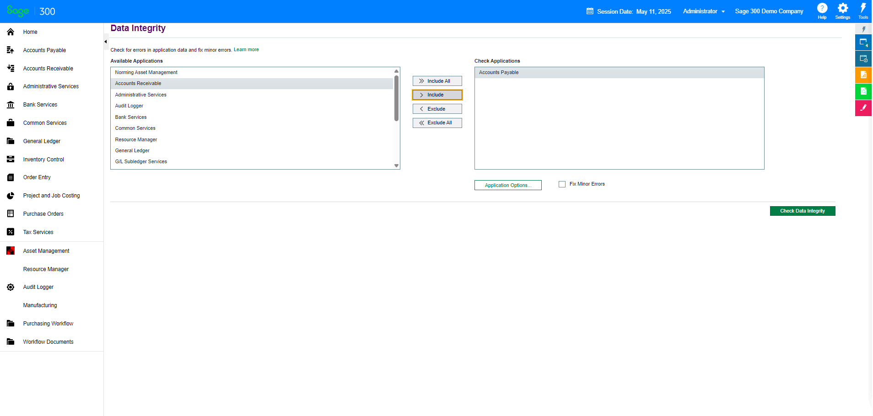This screenshot has height=416, width=873.
Task: Click the Purchasing Workflow folder icon
Action: point(11,324)
